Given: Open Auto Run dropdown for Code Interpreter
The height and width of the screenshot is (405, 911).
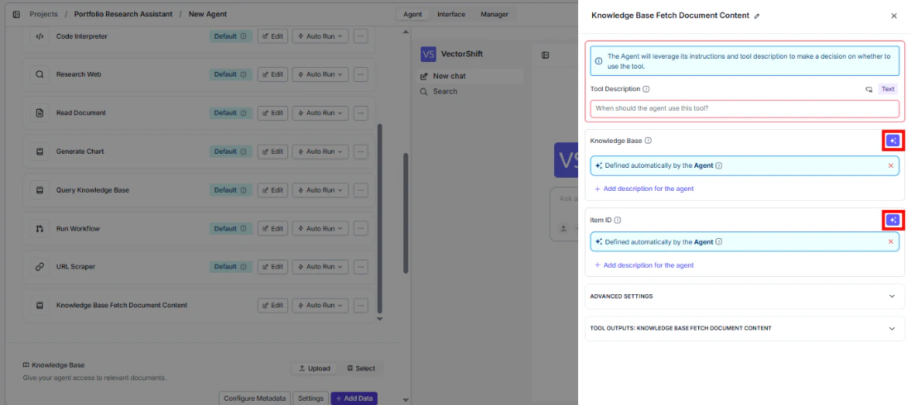Looking at the screenshot, I should 321,36.
